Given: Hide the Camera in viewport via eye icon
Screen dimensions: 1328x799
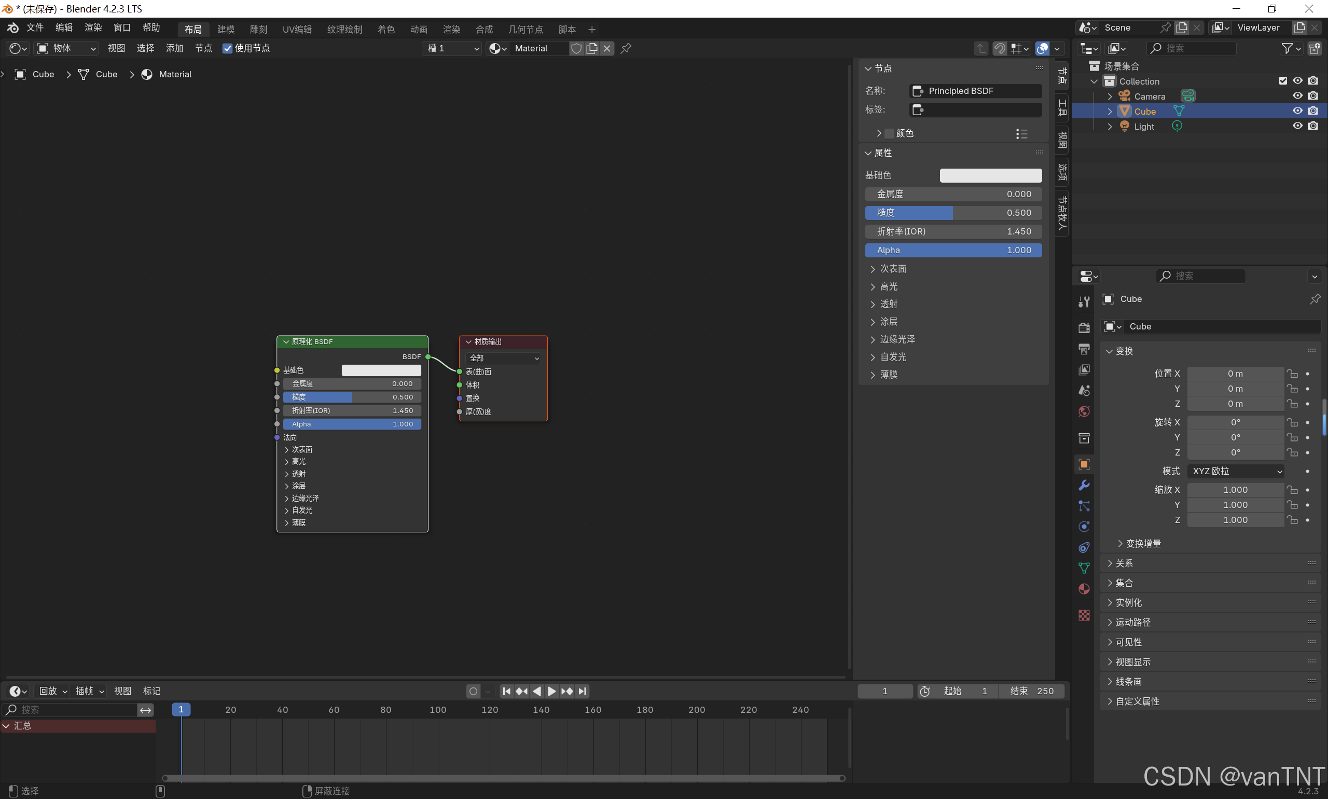Looking at the screenshot, I should pyautogui.click(x=1298, y=96).
